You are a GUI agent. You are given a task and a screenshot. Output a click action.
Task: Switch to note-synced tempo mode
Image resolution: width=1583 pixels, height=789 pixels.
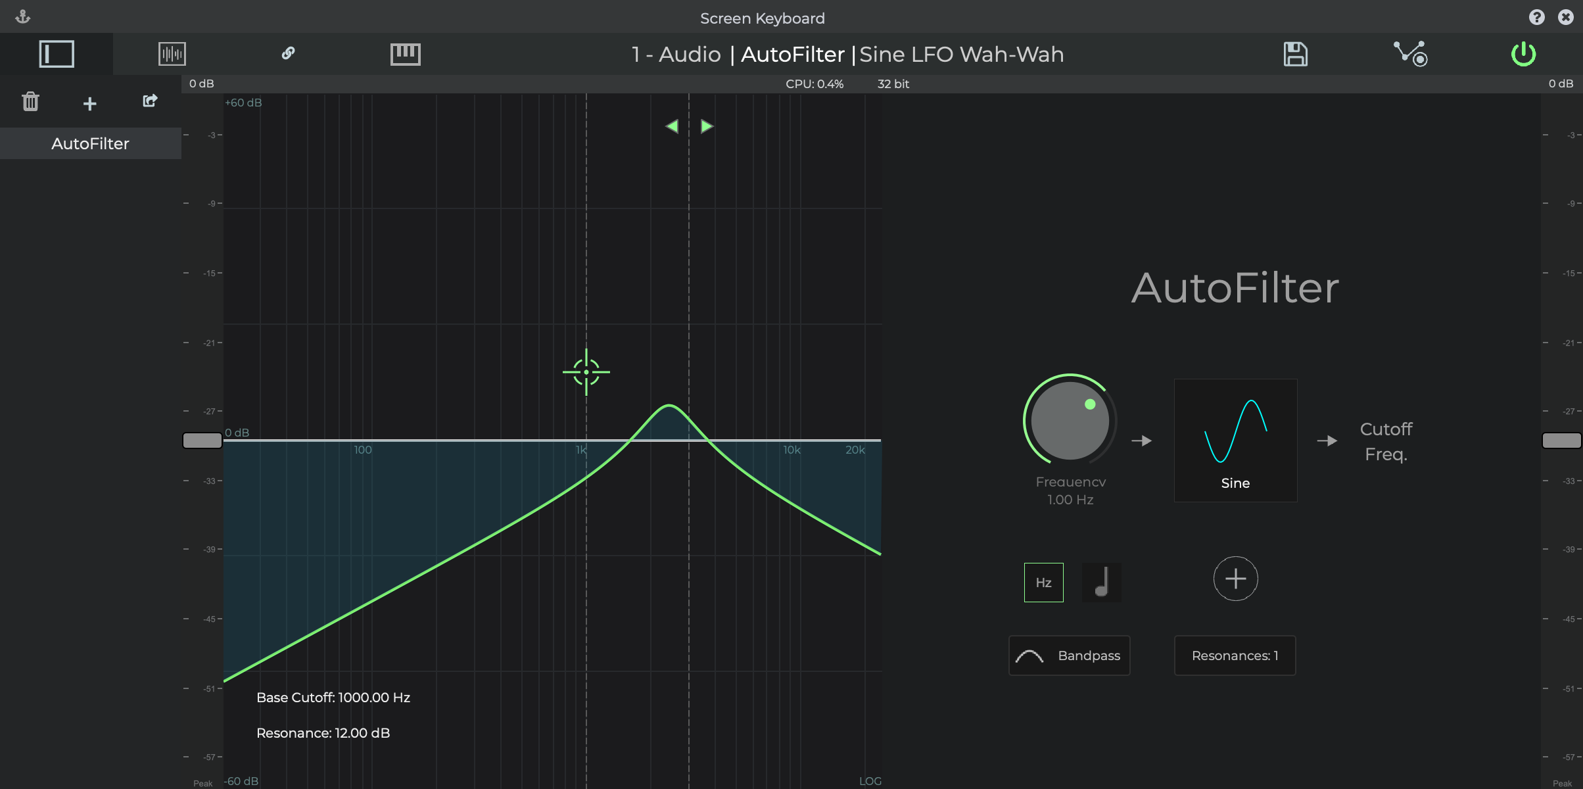point(1101,583)
